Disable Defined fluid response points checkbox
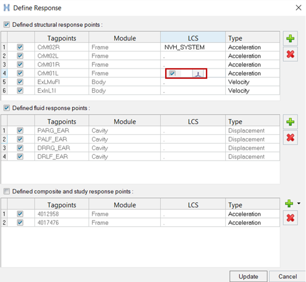 (x=6, y=108)
